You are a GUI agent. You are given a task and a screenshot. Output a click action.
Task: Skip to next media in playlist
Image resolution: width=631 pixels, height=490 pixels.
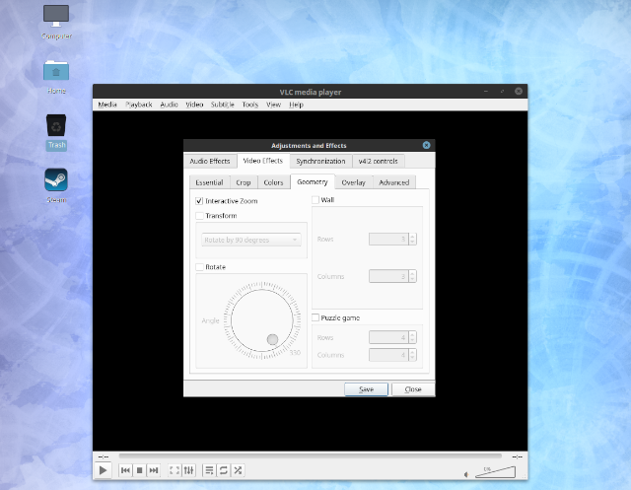(154, 470)
